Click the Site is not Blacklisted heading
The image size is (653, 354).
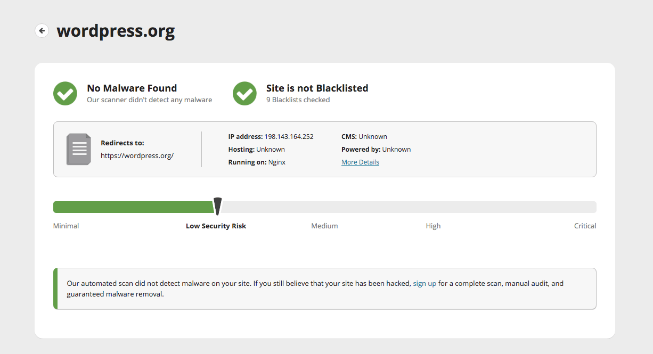click(x=317, y=88)
